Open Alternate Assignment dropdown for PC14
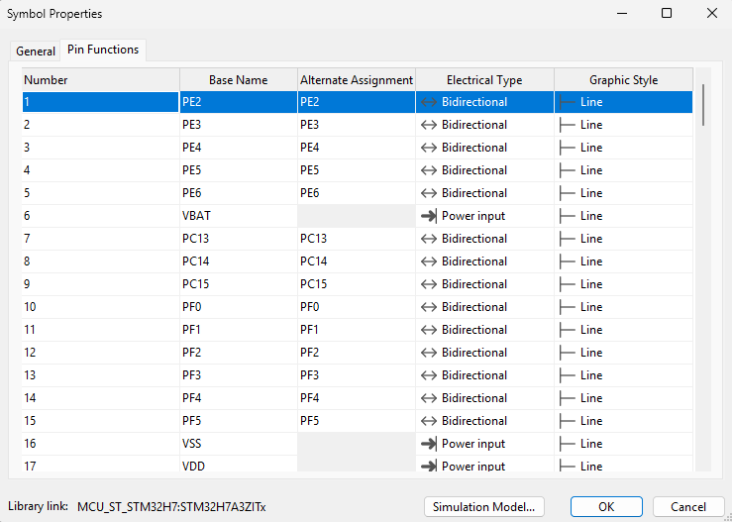The image size is (732, 522). pos(356,261)
